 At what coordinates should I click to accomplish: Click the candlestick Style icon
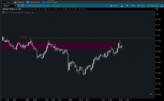pyautogui.click(x=139, y=6)
